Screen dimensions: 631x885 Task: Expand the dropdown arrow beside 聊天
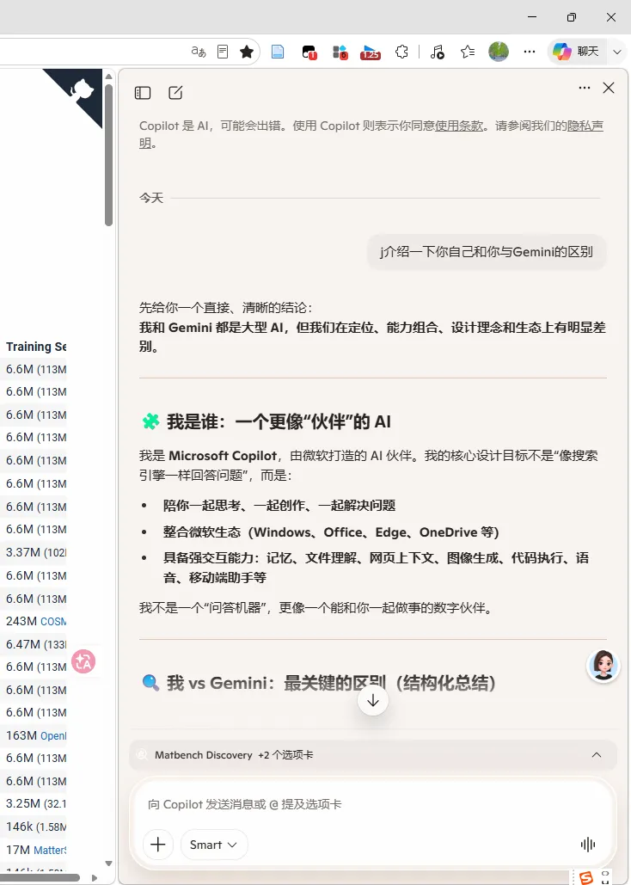click(617, 52)
